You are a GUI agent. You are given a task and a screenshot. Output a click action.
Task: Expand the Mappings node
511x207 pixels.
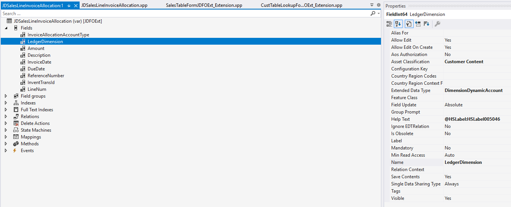pos(6,137)
